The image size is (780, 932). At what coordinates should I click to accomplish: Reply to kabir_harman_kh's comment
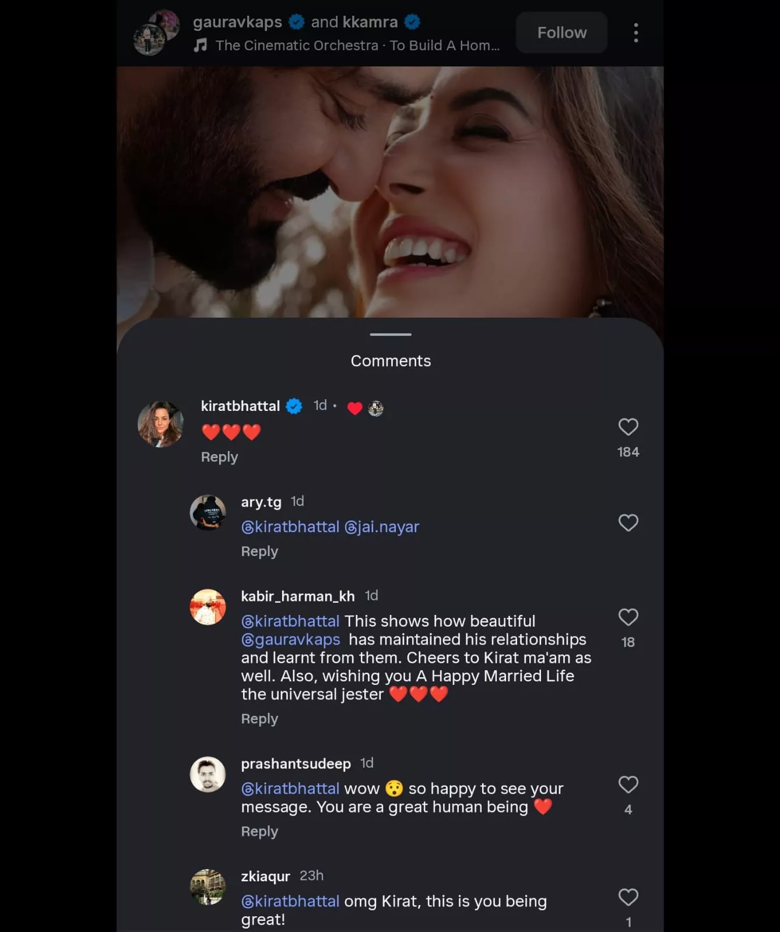click(259, 719)
